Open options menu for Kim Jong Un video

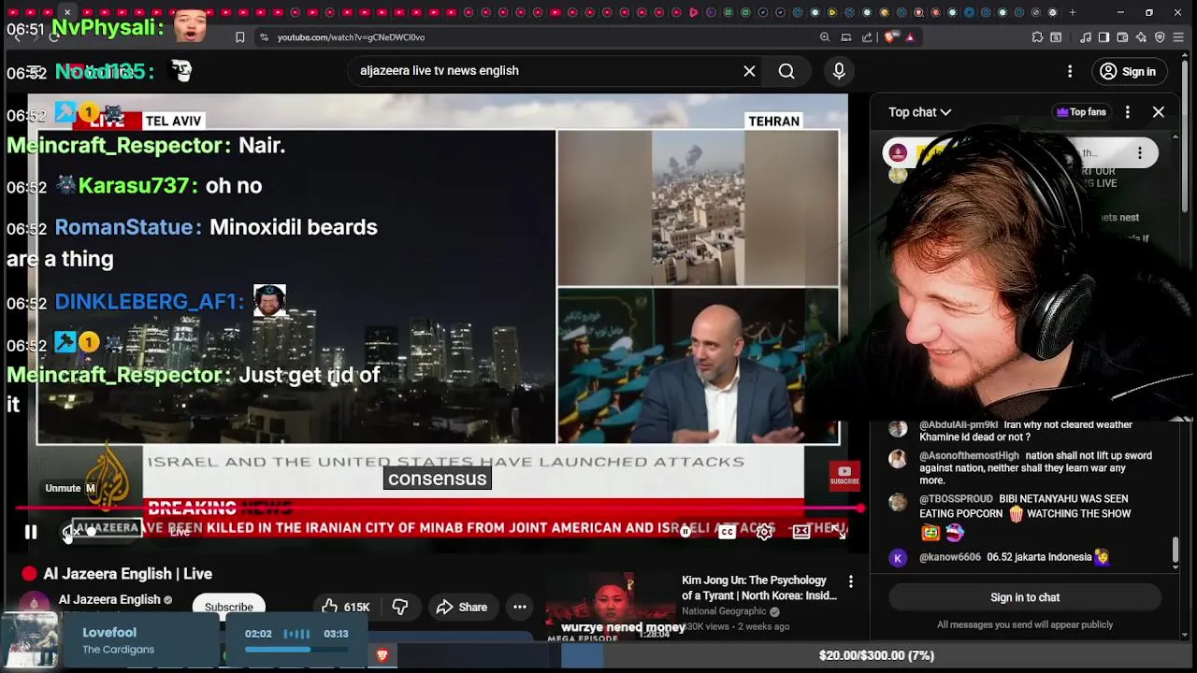[850, 581]
